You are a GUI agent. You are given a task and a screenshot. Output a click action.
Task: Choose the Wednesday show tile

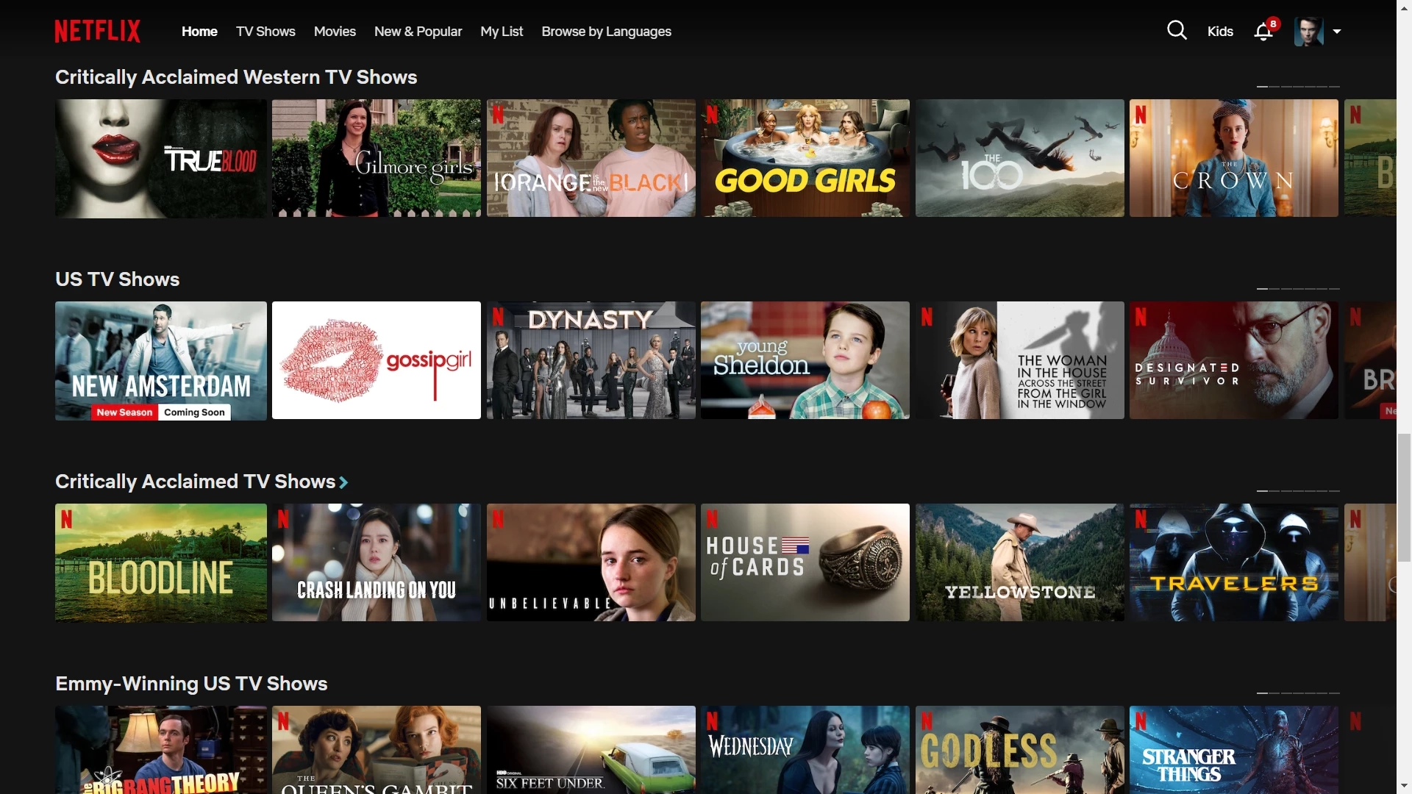805,750
